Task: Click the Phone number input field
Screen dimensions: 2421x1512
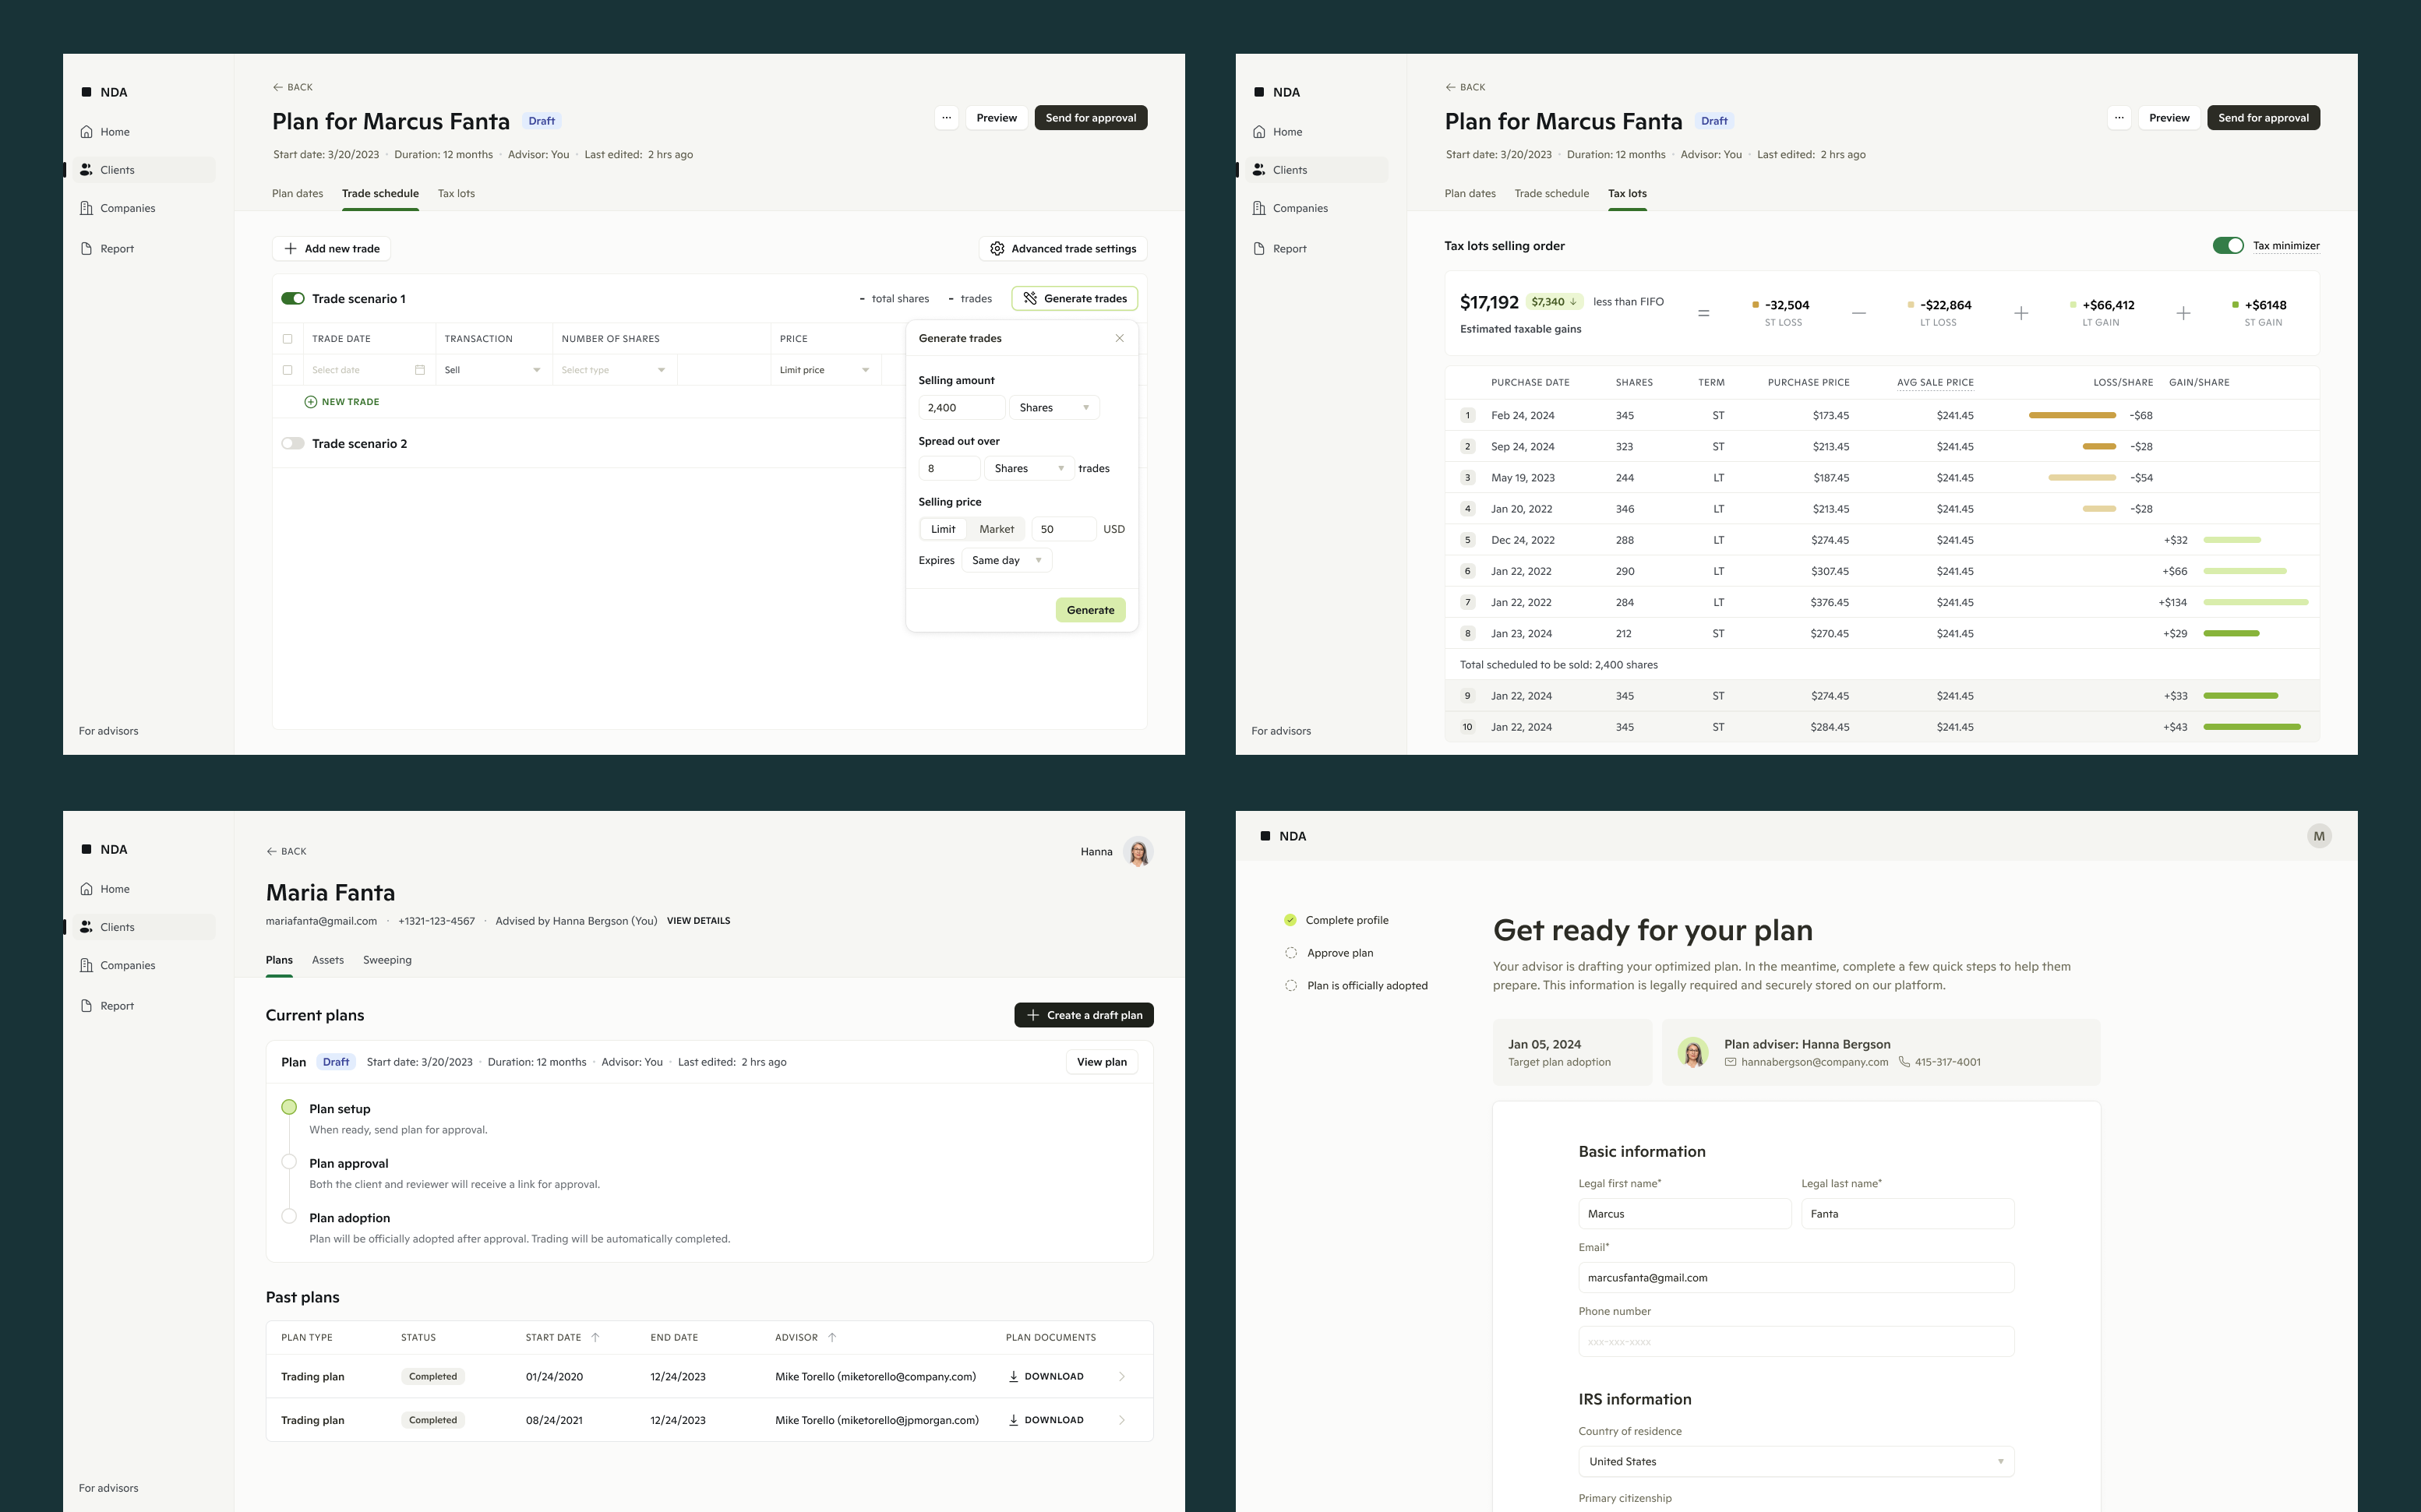Action: pyautogui.click(x=1795, y=1342)
